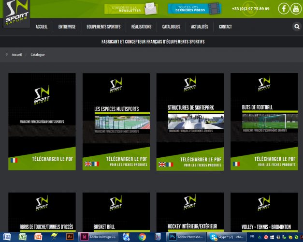The height and width of the screenshot is (242, 303).
Task: Open the Facebook page icon
Action: (284, 9)
